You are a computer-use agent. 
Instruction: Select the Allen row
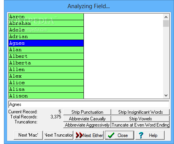point(46,69)
